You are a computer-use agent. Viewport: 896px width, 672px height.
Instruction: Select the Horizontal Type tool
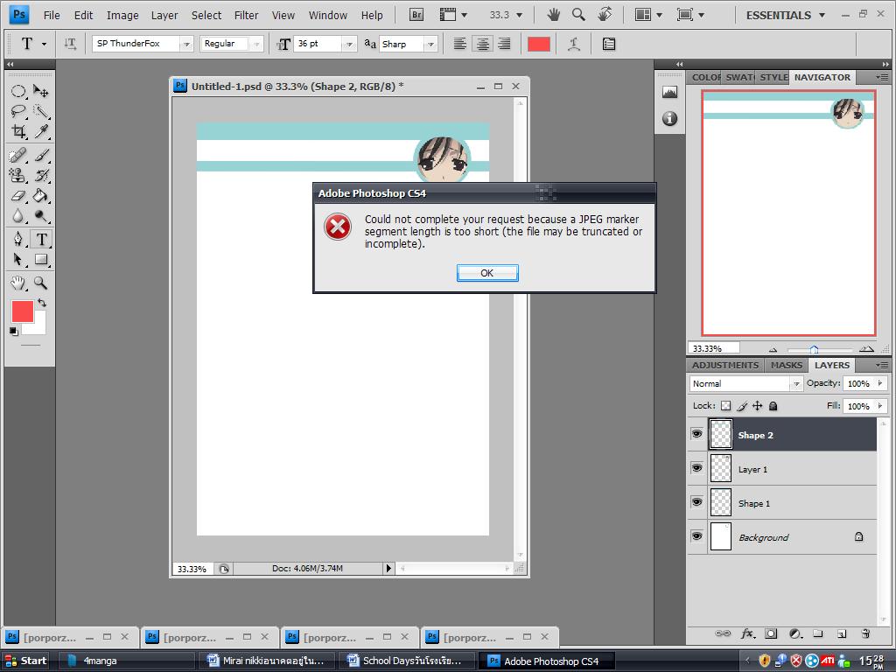pyautogui.click(x=41, y=239)
